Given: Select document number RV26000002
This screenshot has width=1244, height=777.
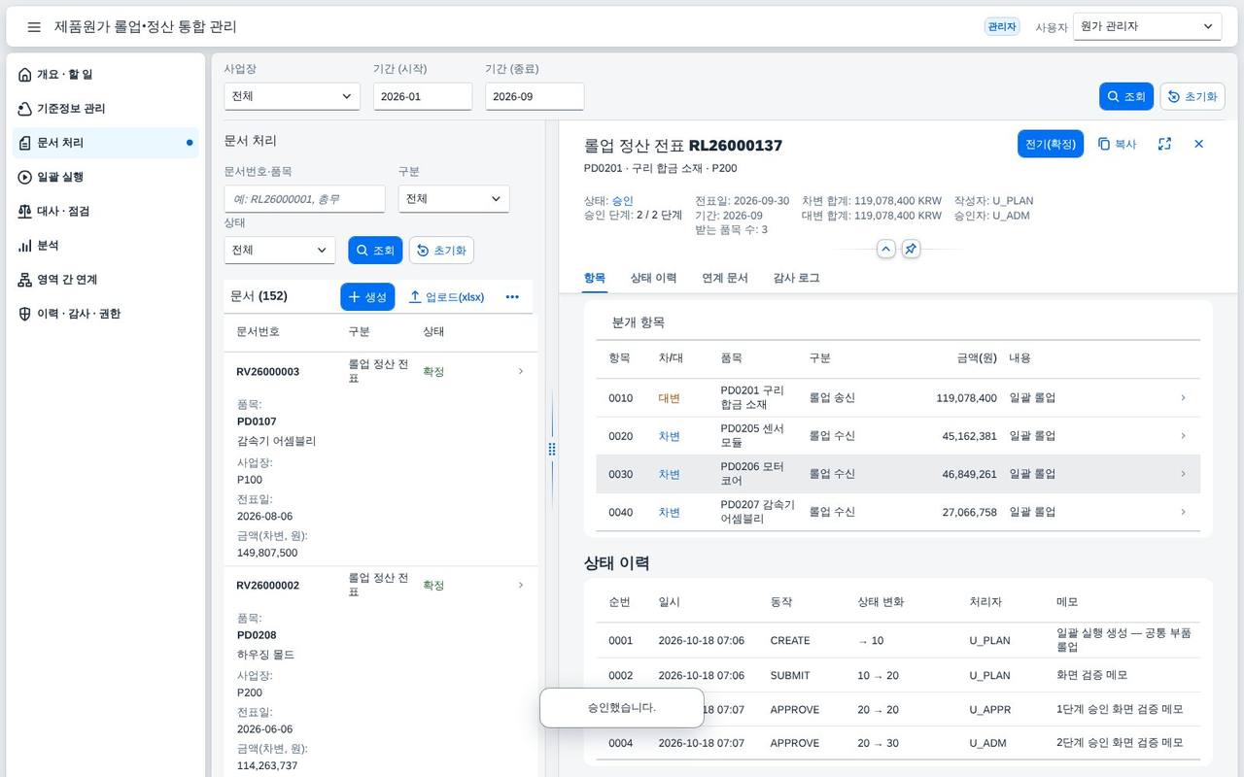Looking at the screenshot, I should (267, 585).
